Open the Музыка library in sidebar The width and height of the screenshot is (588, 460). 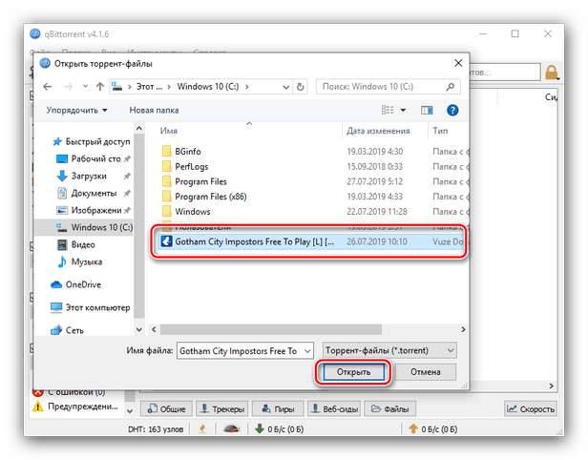point(86,261)
